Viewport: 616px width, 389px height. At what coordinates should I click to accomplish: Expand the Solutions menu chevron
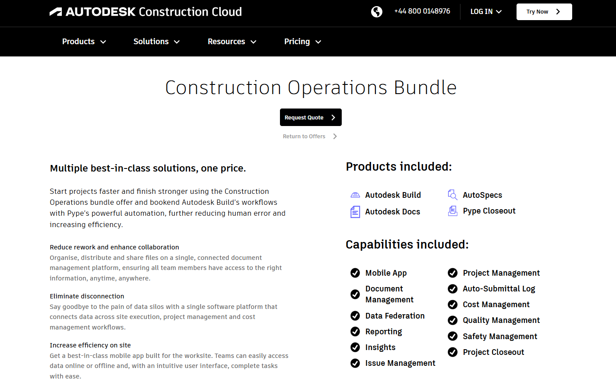coord(177,42)
